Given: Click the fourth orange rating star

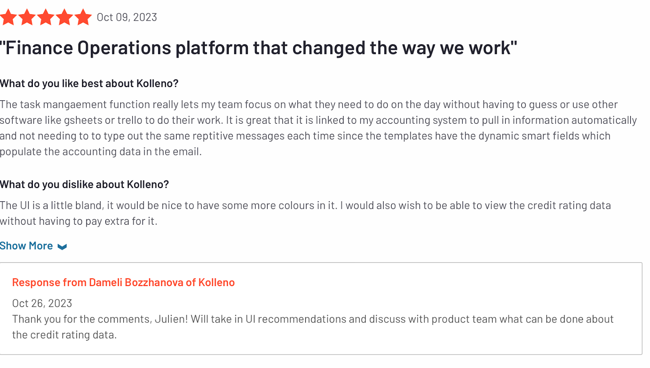Looking at the screenshot, I should click(x=64, y=17).
